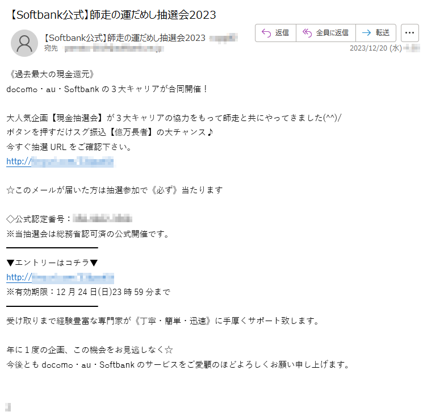Click the 有効期限 expiry date line

[89, 292]
